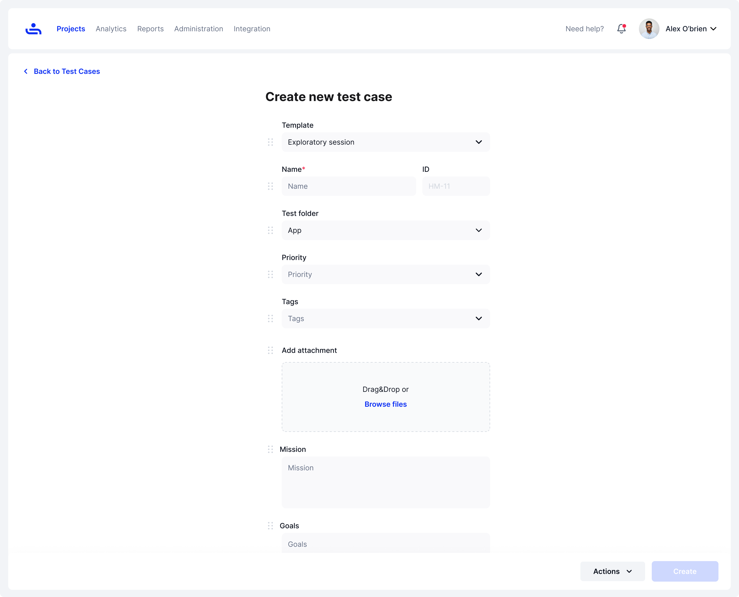
Task: Switch to the Analytics menu item
Action: 111,29
